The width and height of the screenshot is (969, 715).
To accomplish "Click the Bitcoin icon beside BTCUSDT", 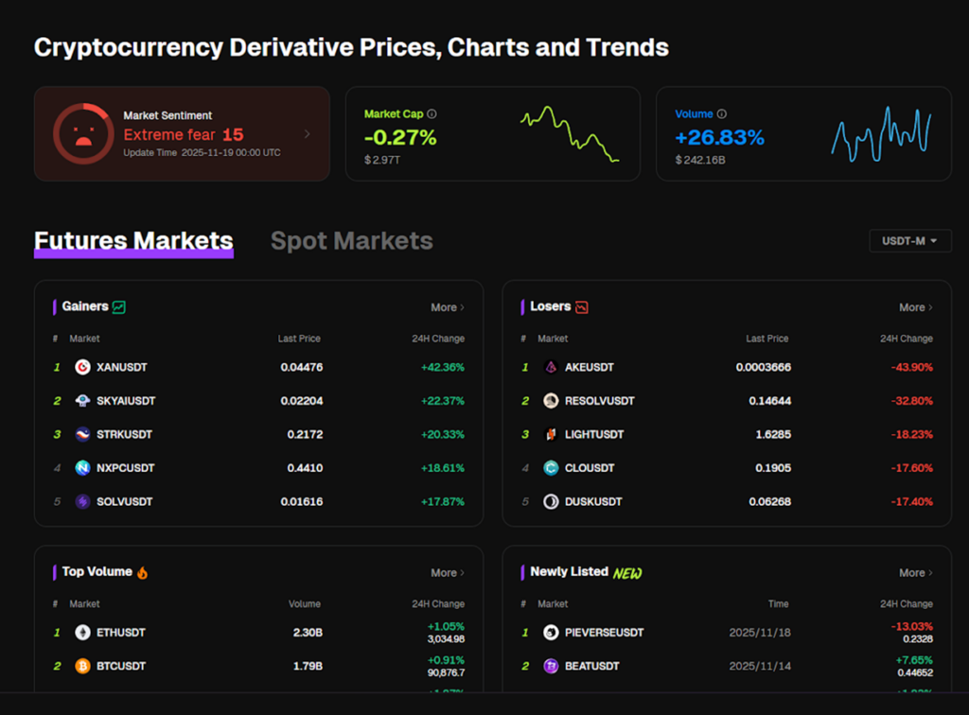I will [81, 666].
